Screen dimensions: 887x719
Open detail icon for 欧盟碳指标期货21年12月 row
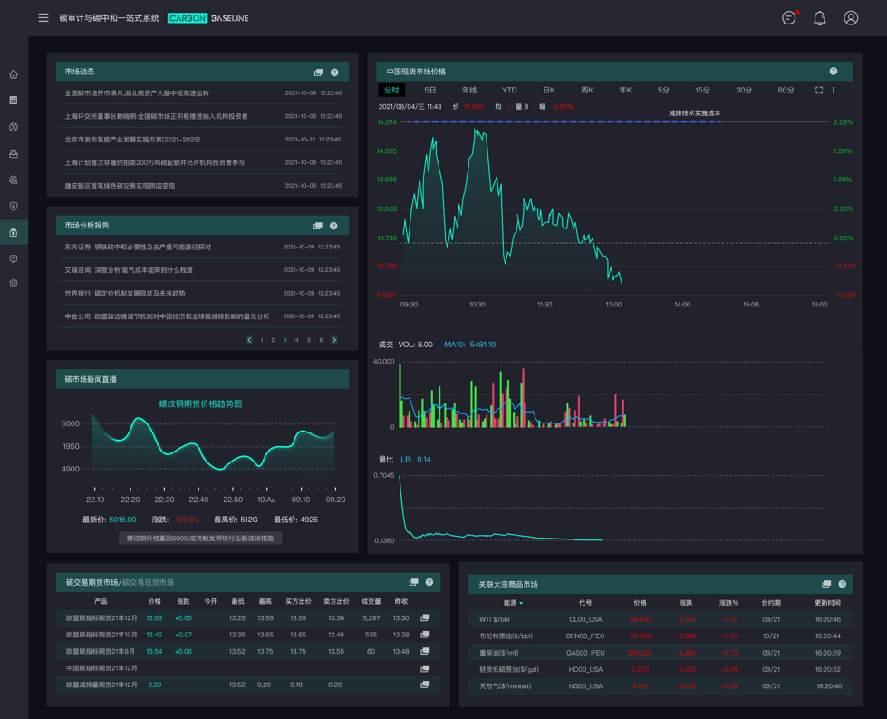coord(425,617)
